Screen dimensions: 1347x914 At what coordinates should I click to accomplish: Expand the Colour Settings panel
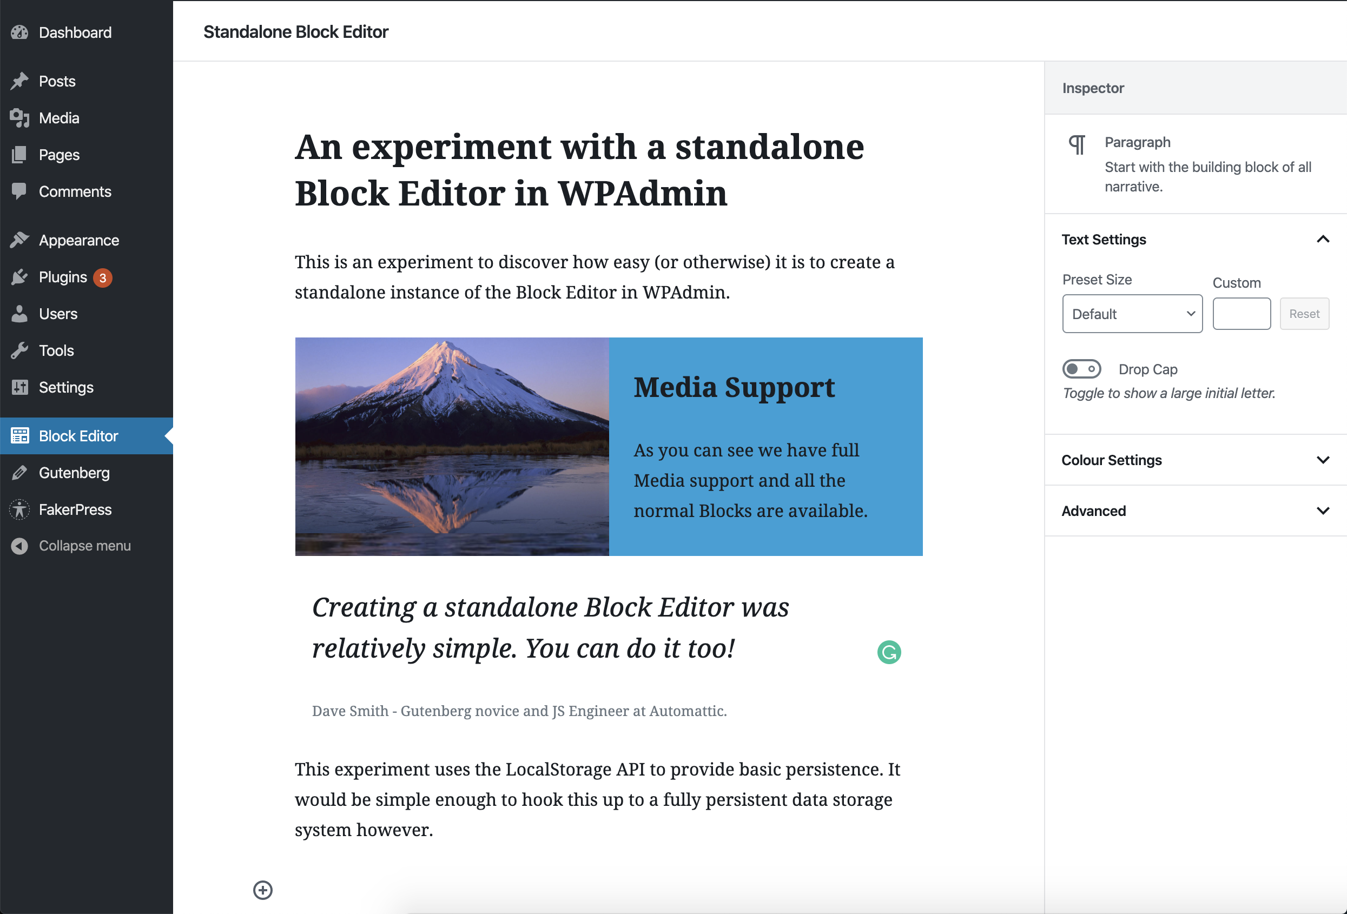pyautogui.click(x=1322, y=460)
